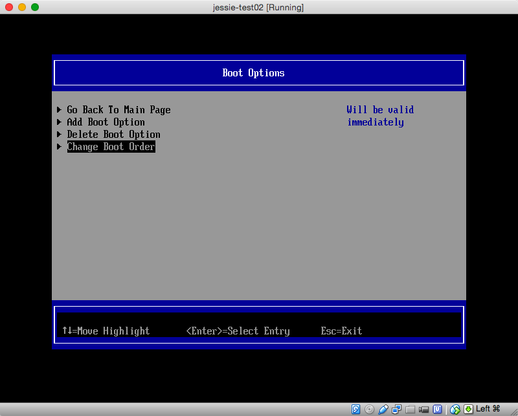
Task: Click the video capture camera icon
Action: [423, 410]
